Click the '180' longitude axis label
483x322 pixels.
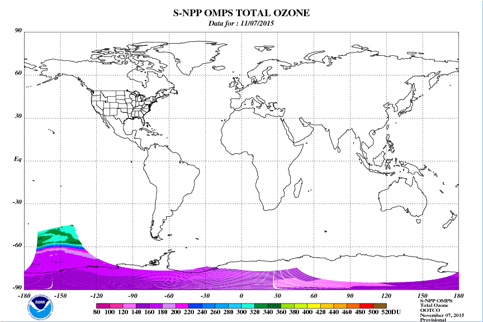458,296
